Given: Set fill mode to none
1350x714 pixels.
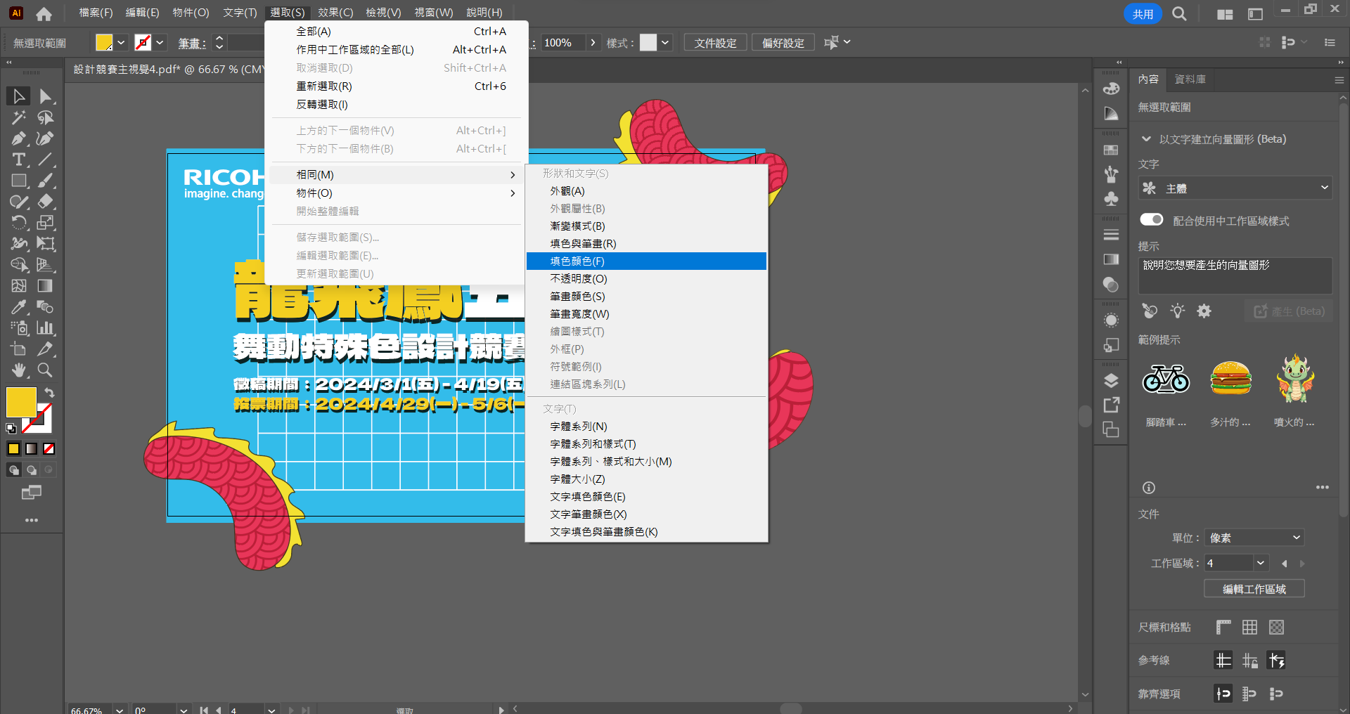Looking at the screenshot, I should 49,448.
